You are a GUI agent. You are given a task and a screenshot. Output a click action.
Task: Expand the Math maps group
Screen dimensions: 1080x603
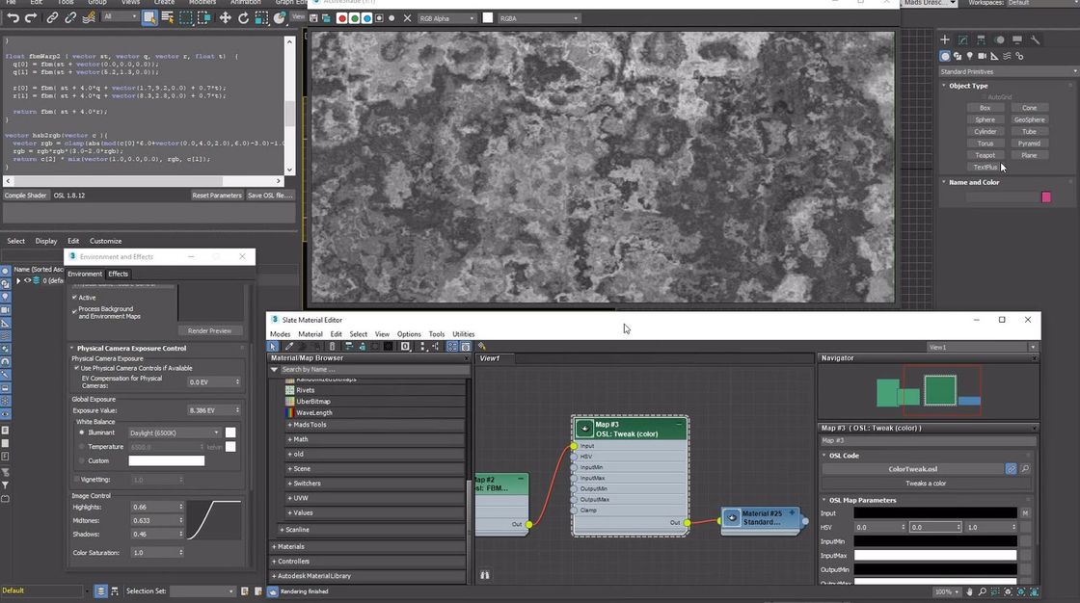(299, 439)
